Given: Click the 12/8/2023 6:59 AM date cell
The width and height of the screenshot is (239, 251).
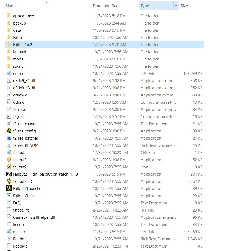Looking at the screenshot, I should (110, 102).
